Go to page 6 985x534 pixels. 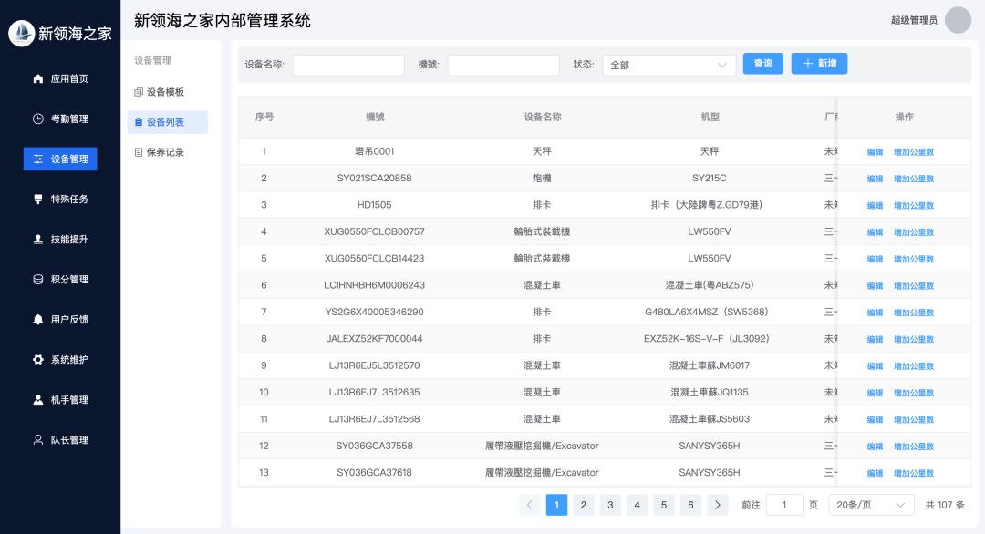point(690,505)
